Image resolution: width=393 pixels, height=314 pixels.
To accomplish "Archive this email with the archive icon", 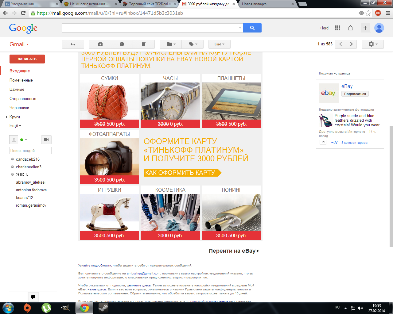I will coord(100,44).
